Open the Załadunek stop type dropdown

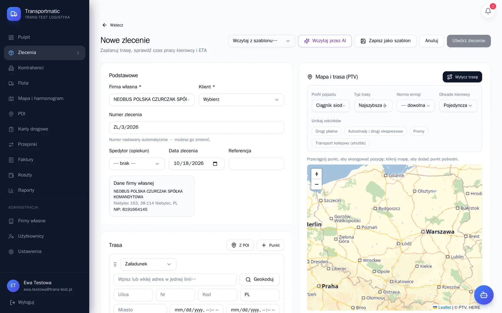coord(148,264)
